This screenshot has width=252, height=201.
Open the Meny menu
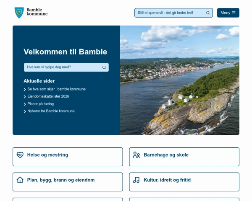pyautogui.click(x=228, y=13)
